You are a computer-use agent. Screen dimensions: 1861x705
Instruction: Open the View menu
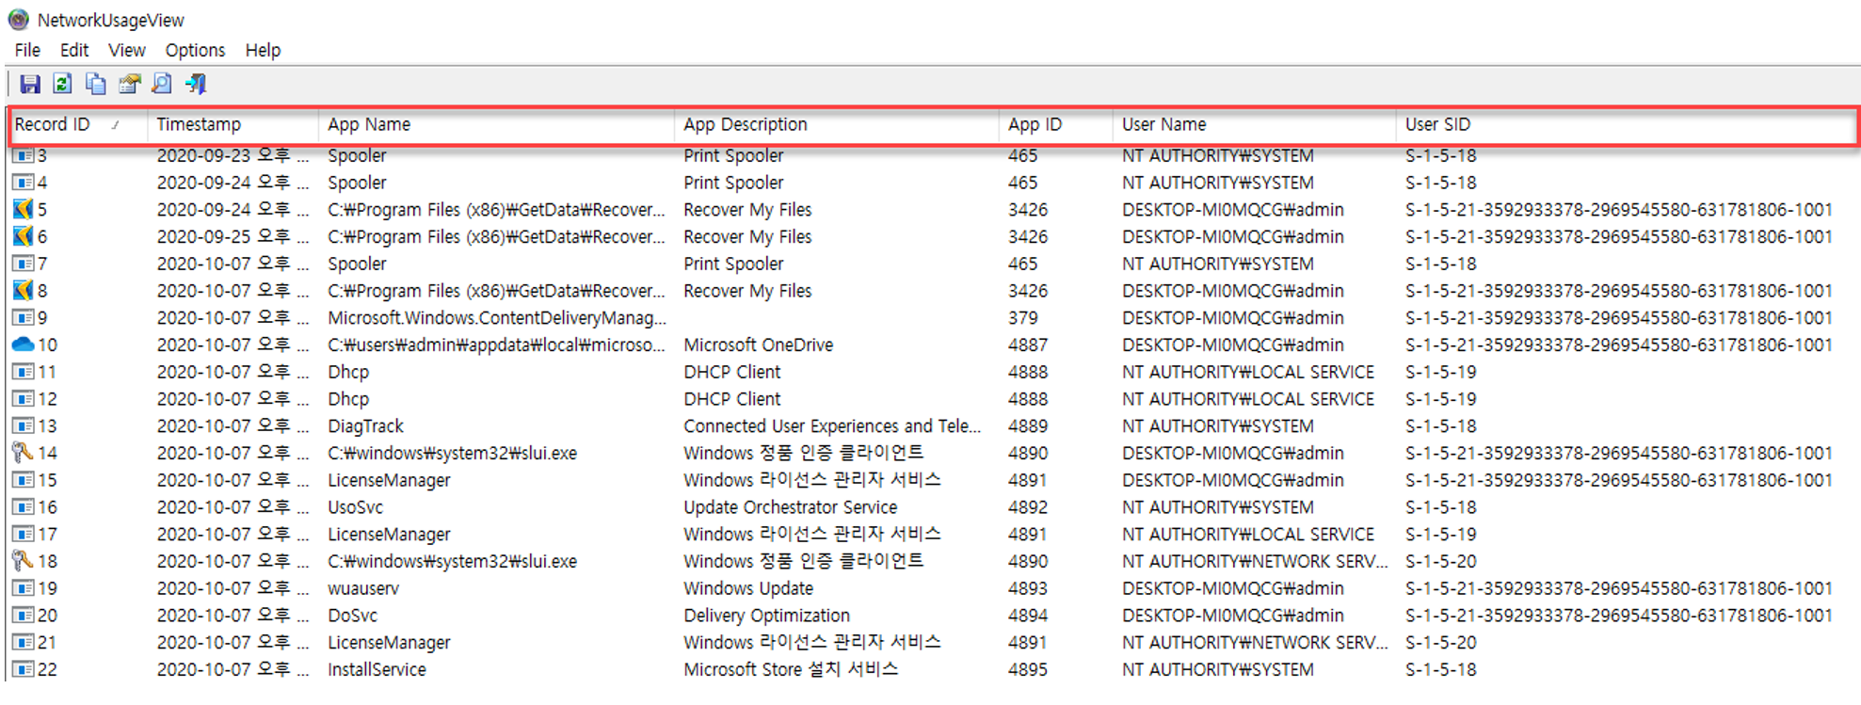pos(126,51)
